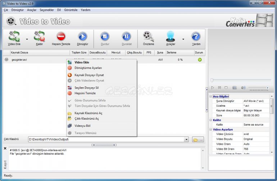Click the Çıkış.Boyutu column header
277x181 pixels.
coord(134,52)
